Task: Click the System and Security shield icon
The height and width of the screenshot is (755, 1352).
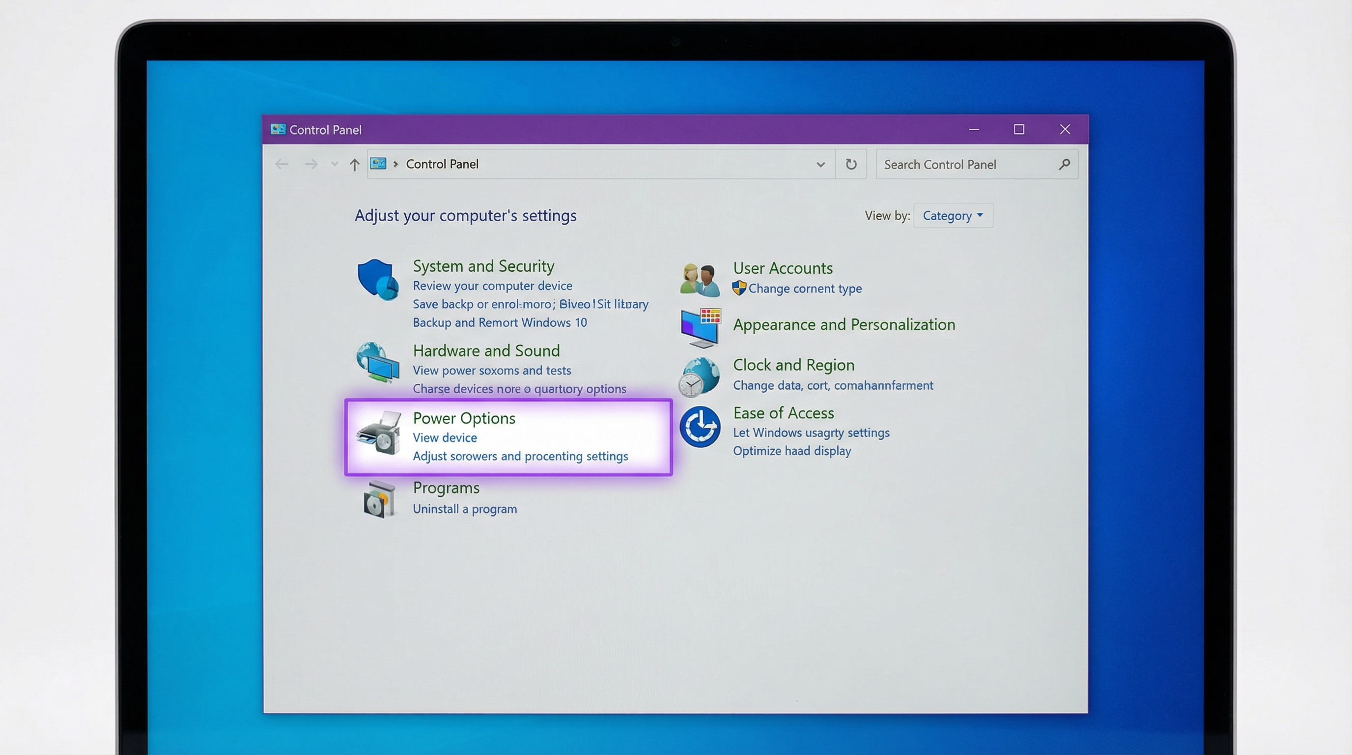Action: coord(377,279)
